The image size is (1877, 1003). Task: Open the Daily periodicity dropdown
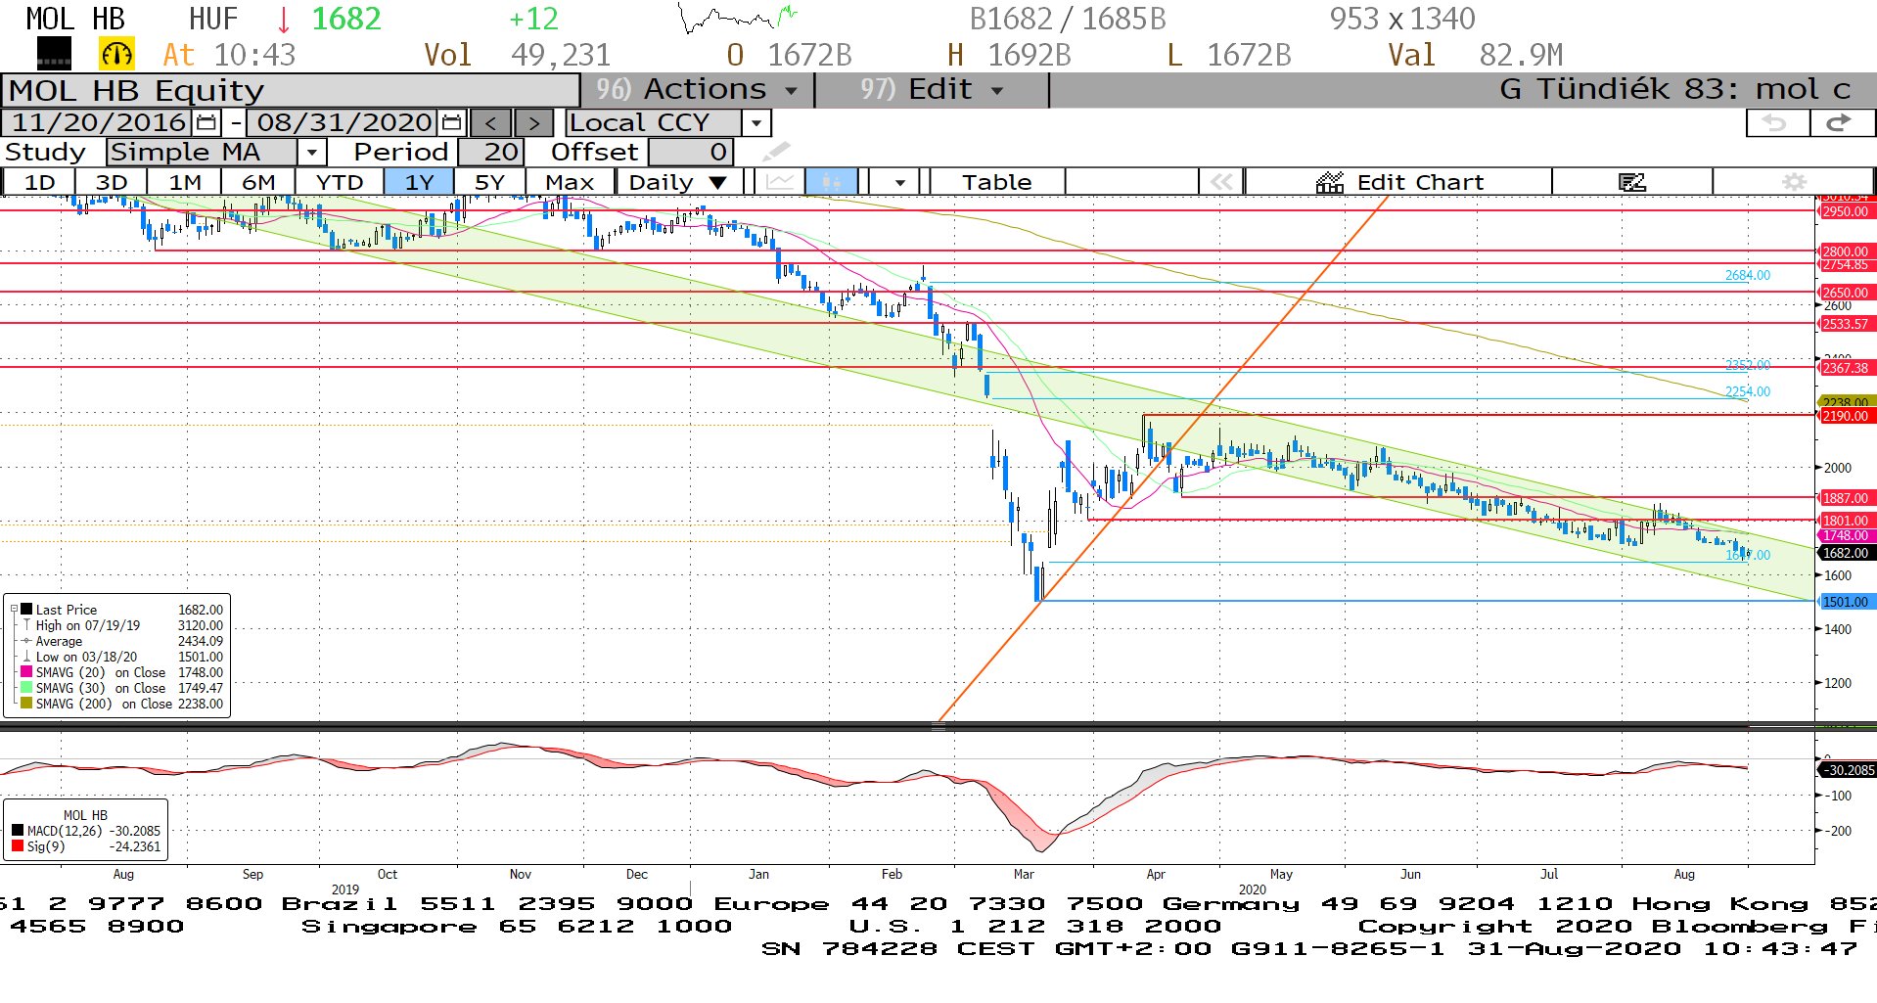(x=679, y=182)
